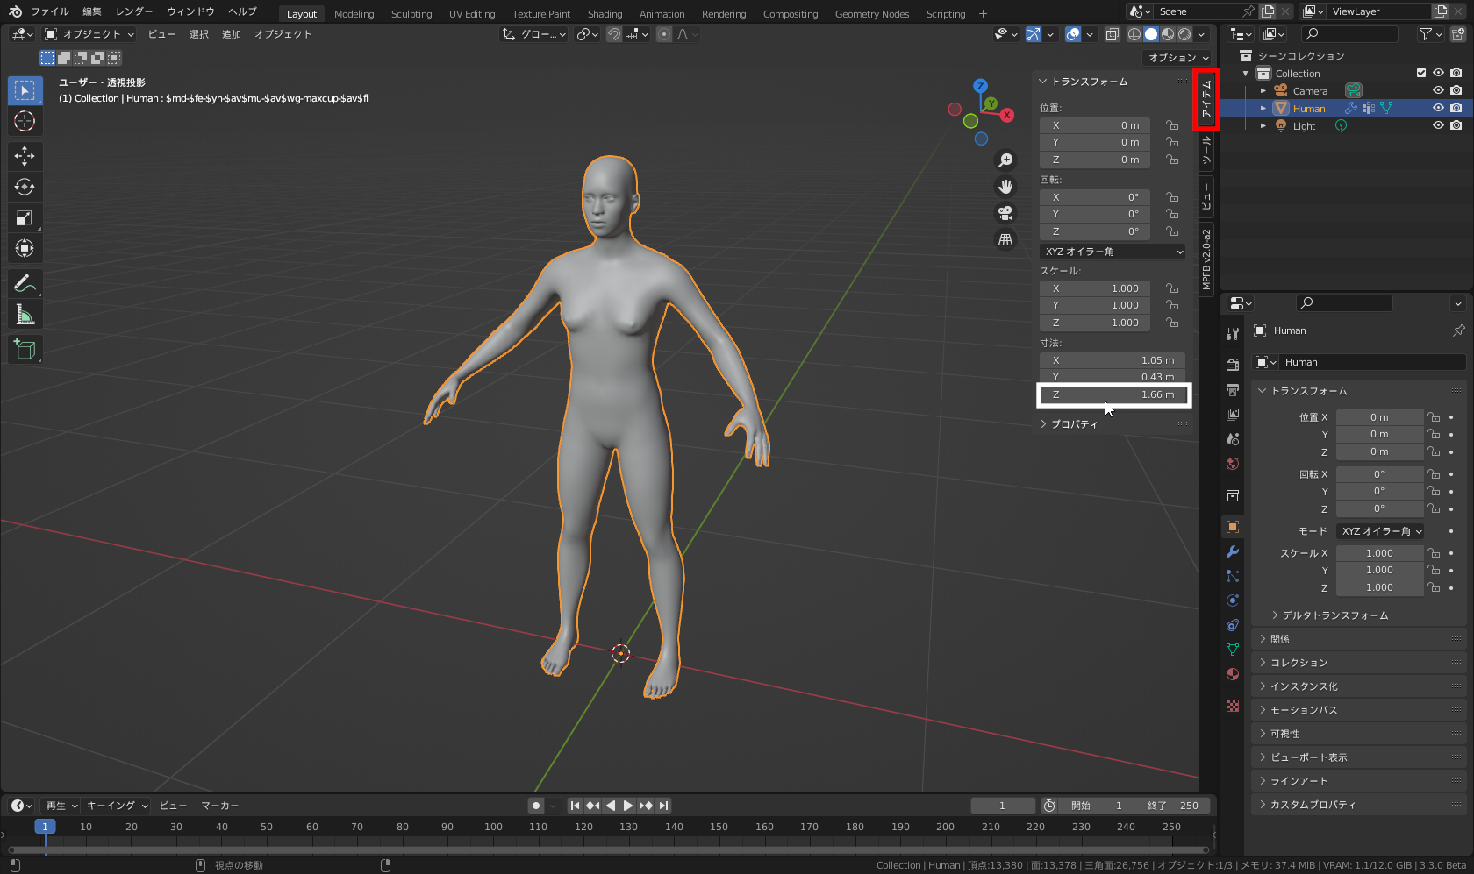Choose the Add Cube tool
Image resolution: width=1474 pixels, height=874 pixels.
point(25,349)
